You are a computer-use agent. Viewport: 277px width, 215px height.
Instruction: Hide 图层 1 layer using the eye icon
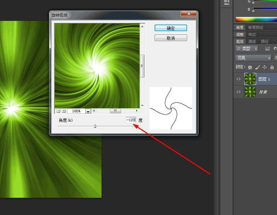click(x=238, y=79)
